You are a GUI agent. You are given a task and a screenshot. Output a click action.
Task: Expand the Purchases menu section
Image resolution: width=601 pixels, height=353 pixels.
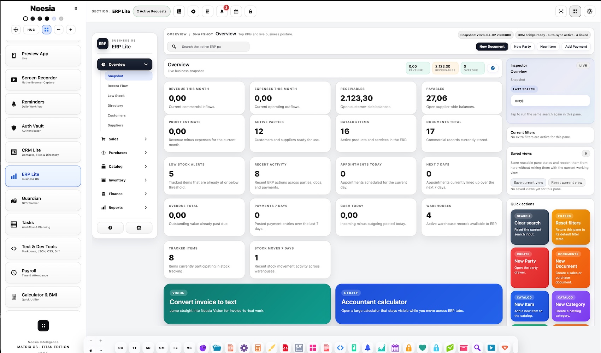125,153
